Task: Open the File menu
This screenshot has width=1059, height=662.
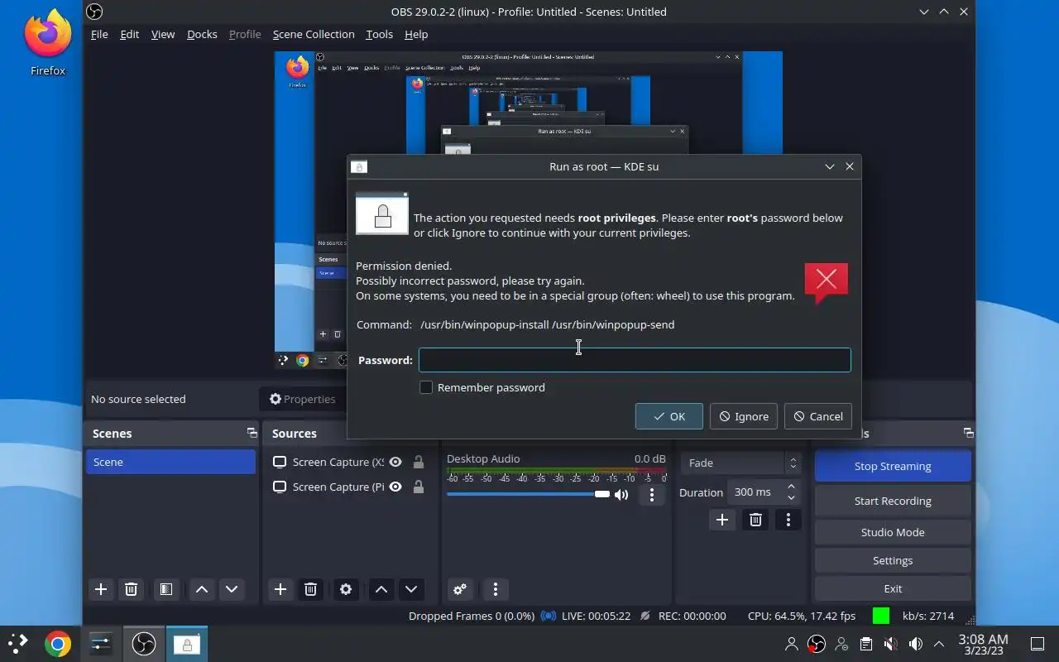Action: click(99, 34)
